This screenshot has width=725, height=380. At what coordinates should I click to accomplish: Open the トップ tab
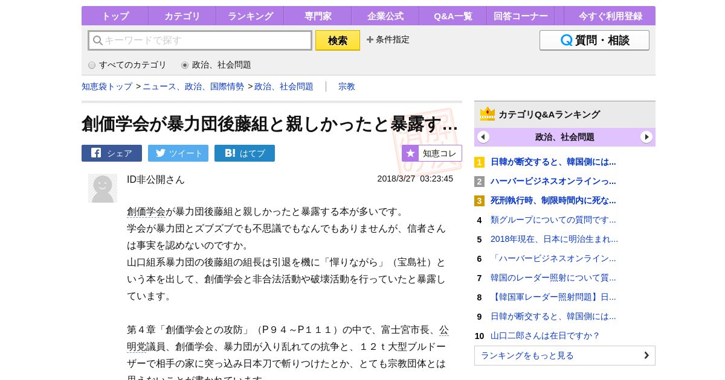[115, 16]
